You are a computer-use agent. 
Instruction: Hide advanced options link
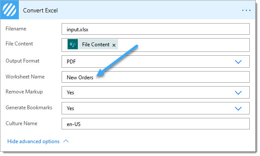[33, 141]
